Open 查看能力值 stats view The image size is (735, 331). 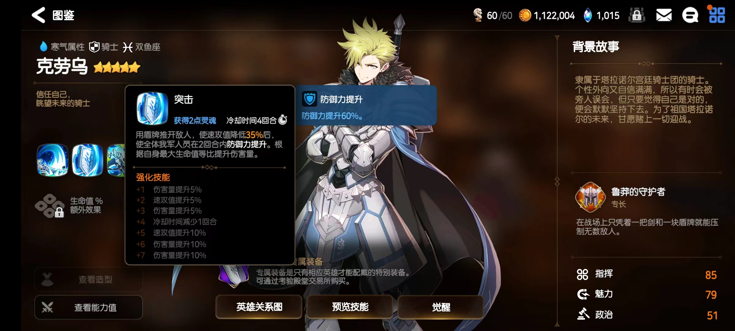89,307
